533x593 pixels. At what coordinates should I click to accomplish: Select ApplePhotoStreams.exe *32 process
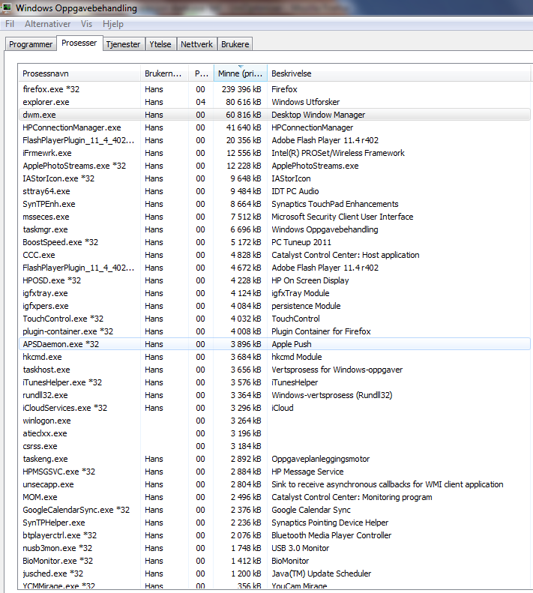coord(274,166)
